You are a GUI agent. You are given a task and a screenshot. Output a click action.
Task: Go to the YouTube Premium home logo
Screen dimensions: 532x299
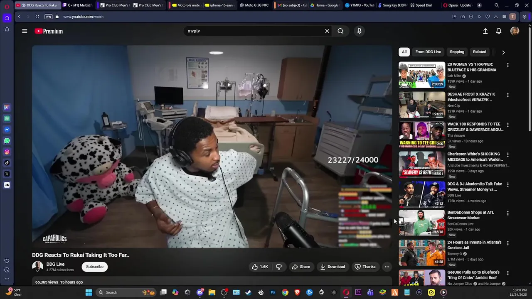pos(49,31)
